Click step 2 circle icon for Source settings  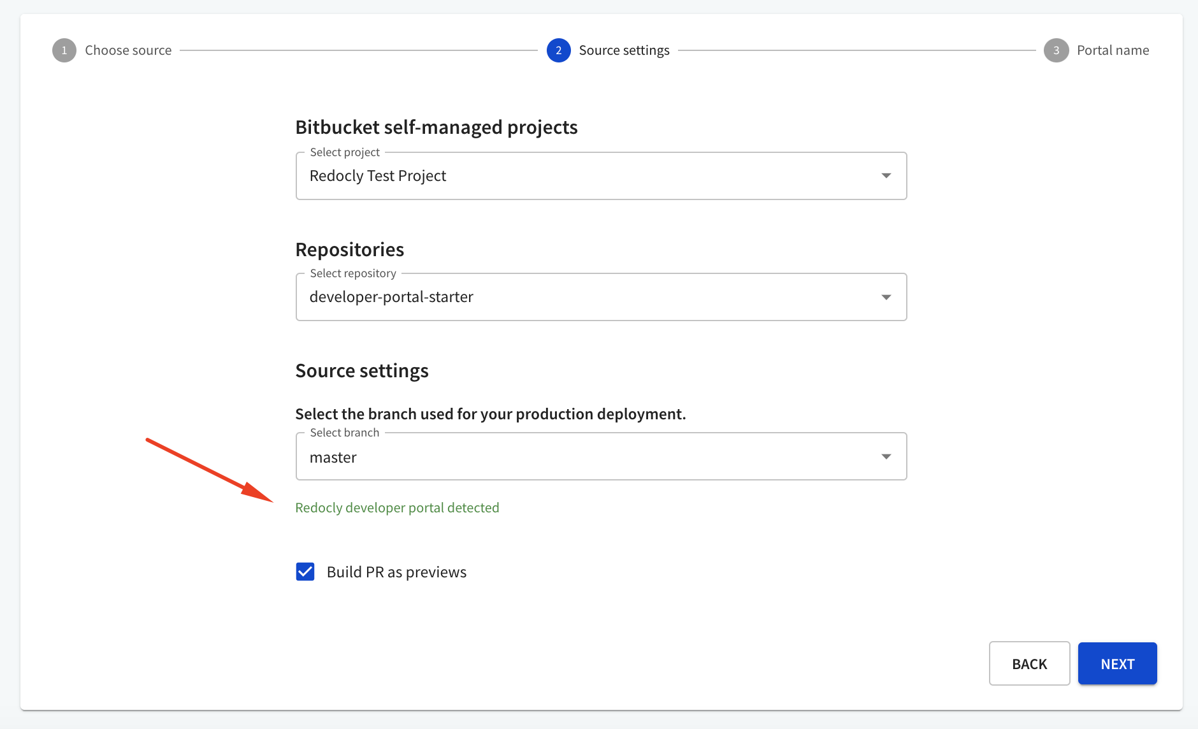point(559,50)
